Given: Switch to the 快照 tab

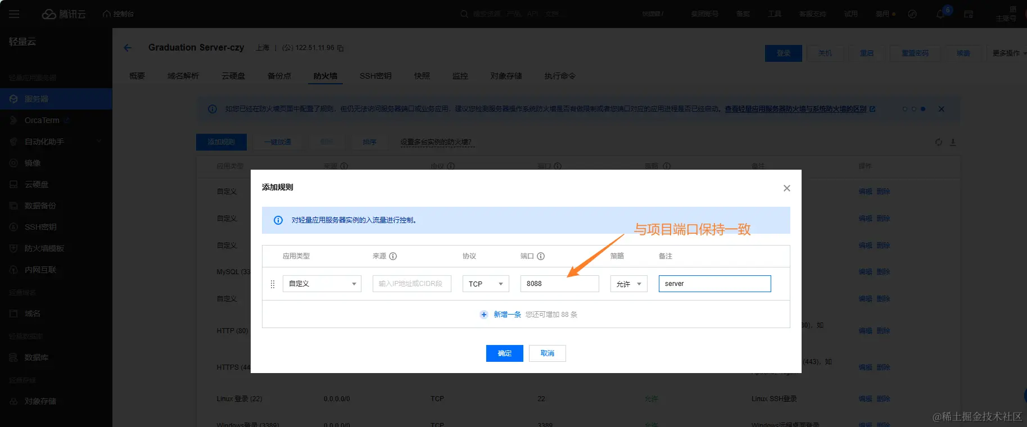Looking at the screenshot, I should pos(422,76).
